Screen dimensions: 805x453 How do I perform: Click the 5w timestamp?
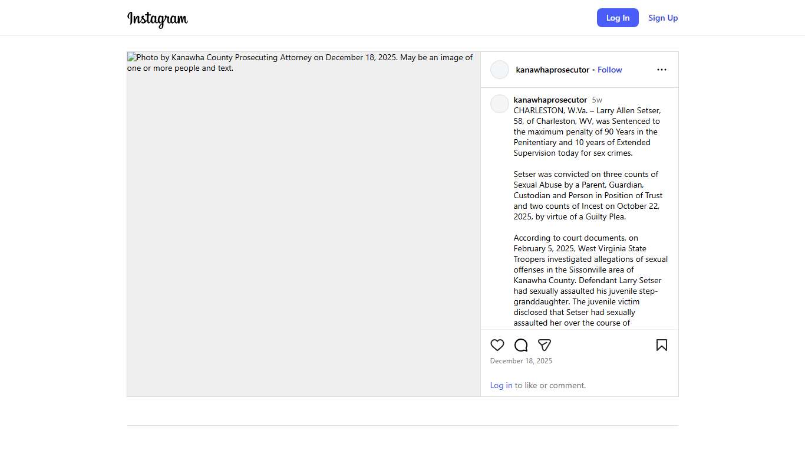tap(597, 100)
